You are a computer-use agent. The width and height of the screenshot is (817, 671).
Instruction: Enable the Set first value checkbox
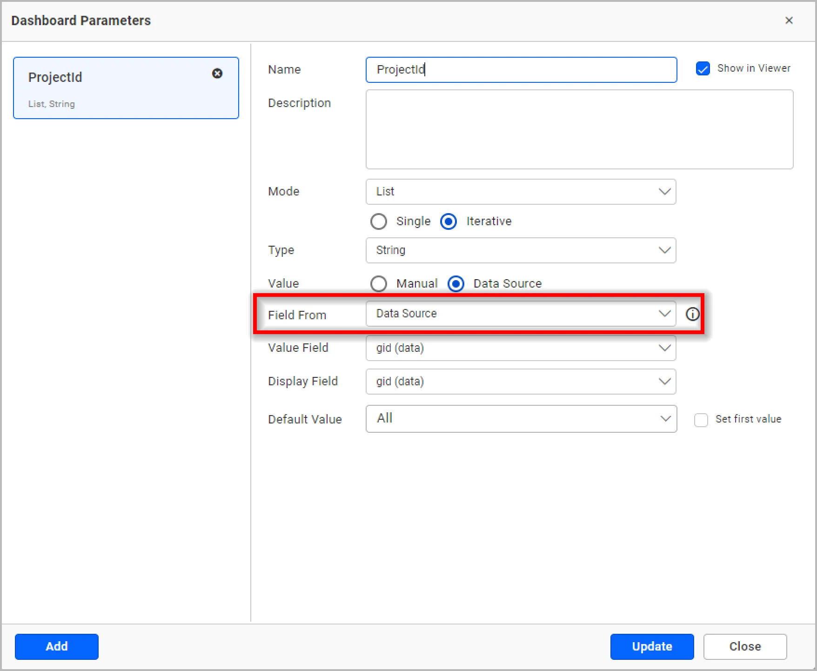(x=701, y=420)
